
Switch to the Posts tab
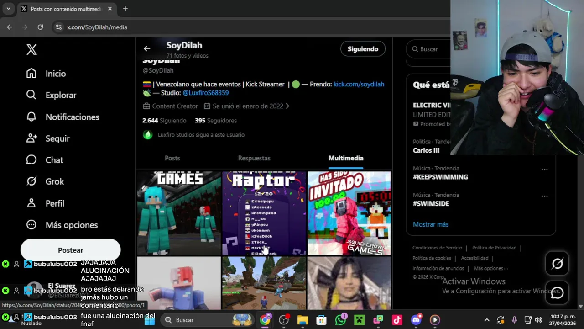(x=172, y=158)
